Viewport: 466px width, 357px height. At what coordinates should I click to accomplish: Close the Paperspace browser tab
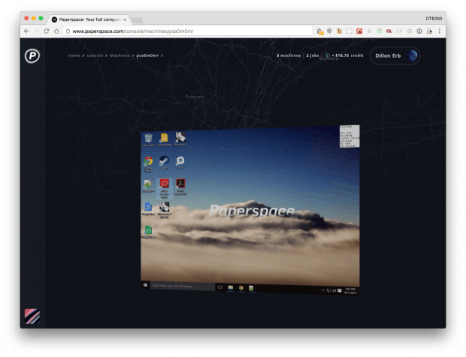click(125, 19)
